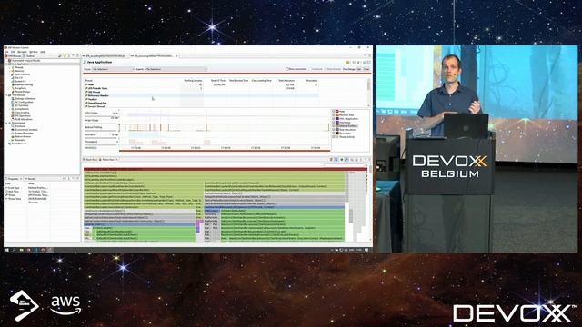
Task: Toggle Method Profiling chart legend checkbox
Action: (334, 126)
